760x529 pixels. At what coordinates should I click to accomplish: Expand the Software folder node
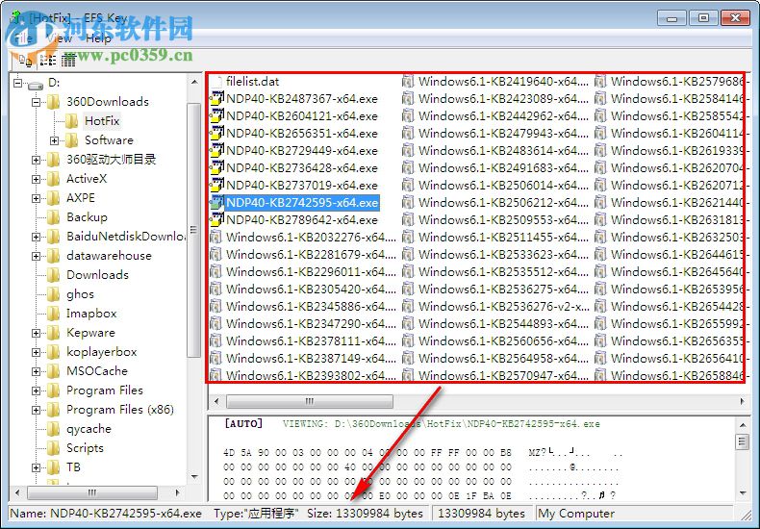pos(54,141)
